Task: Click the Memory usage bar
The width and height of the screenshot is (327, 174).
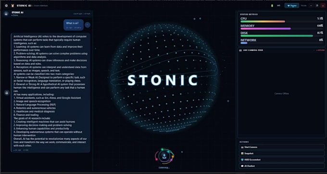Action: pyautogui.click(x=282, y=29)
